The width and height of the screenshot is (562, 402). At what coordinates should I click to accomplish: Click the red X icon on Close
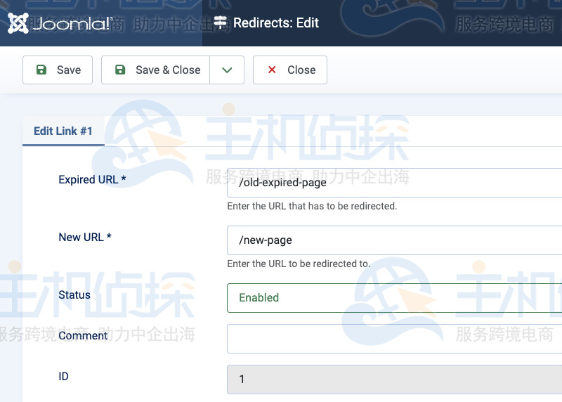click(272, 70)
